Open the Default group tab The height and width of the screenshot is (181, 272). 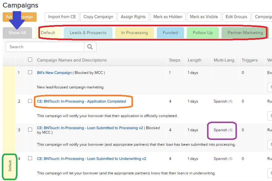pos(48,33)
